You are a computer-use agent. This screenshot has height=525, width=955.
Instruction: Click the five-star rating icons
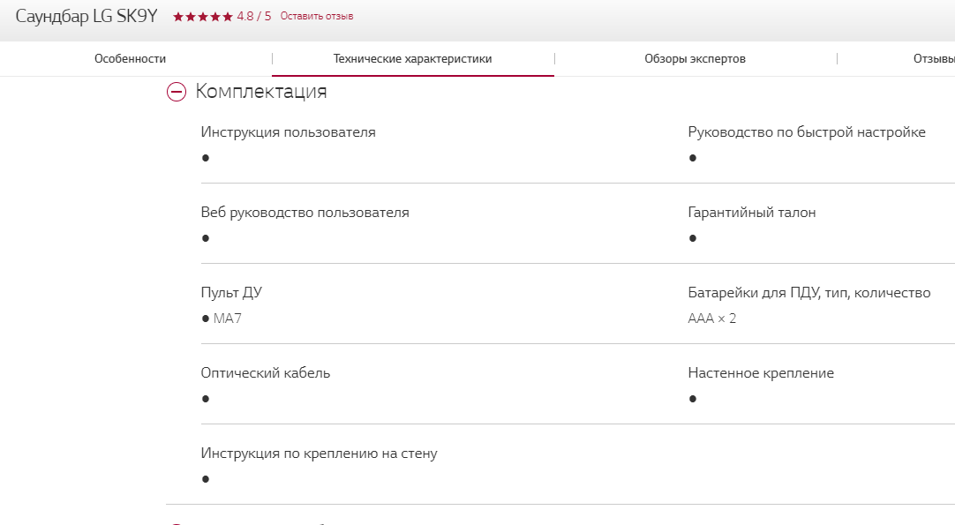click(x=203, y=17)
